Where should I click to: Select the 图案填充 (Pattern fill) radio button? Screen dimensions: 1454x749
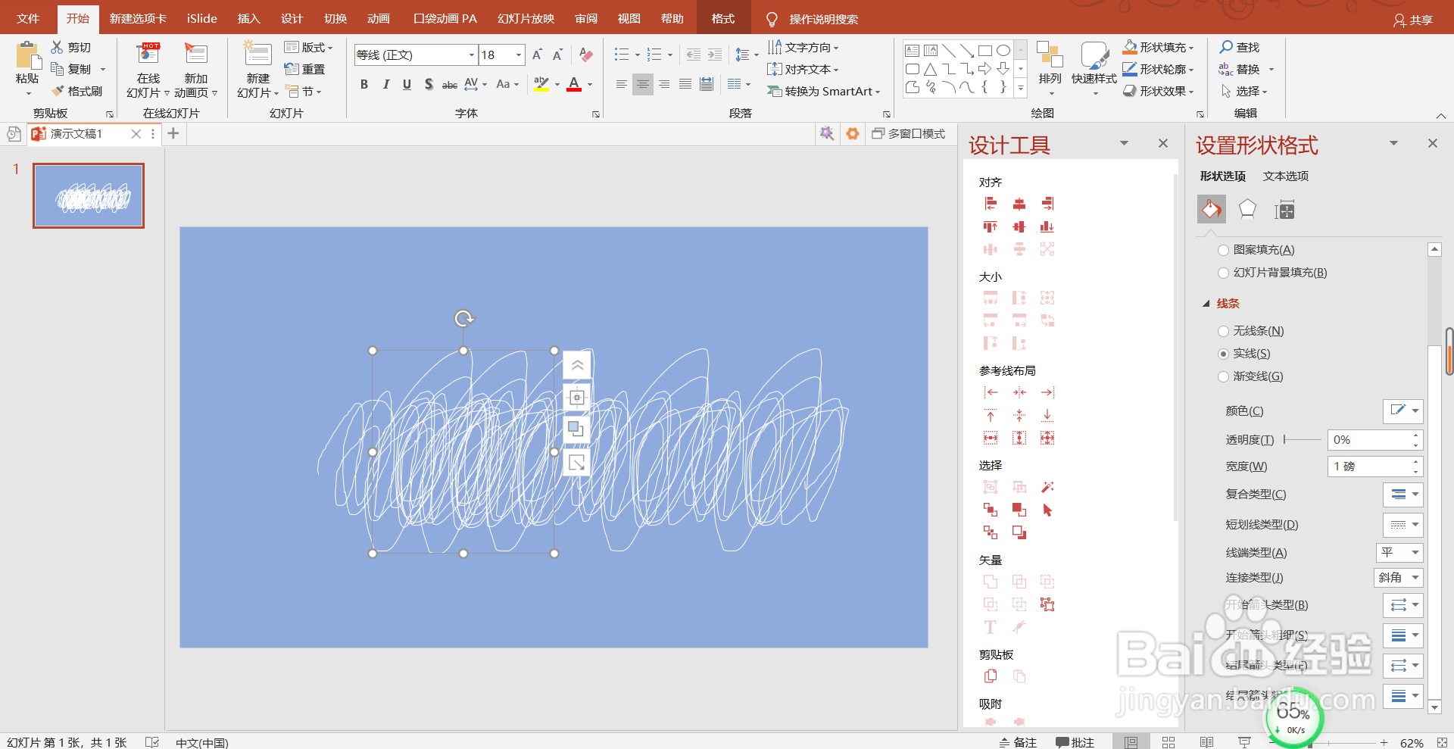click(1223, 250)
